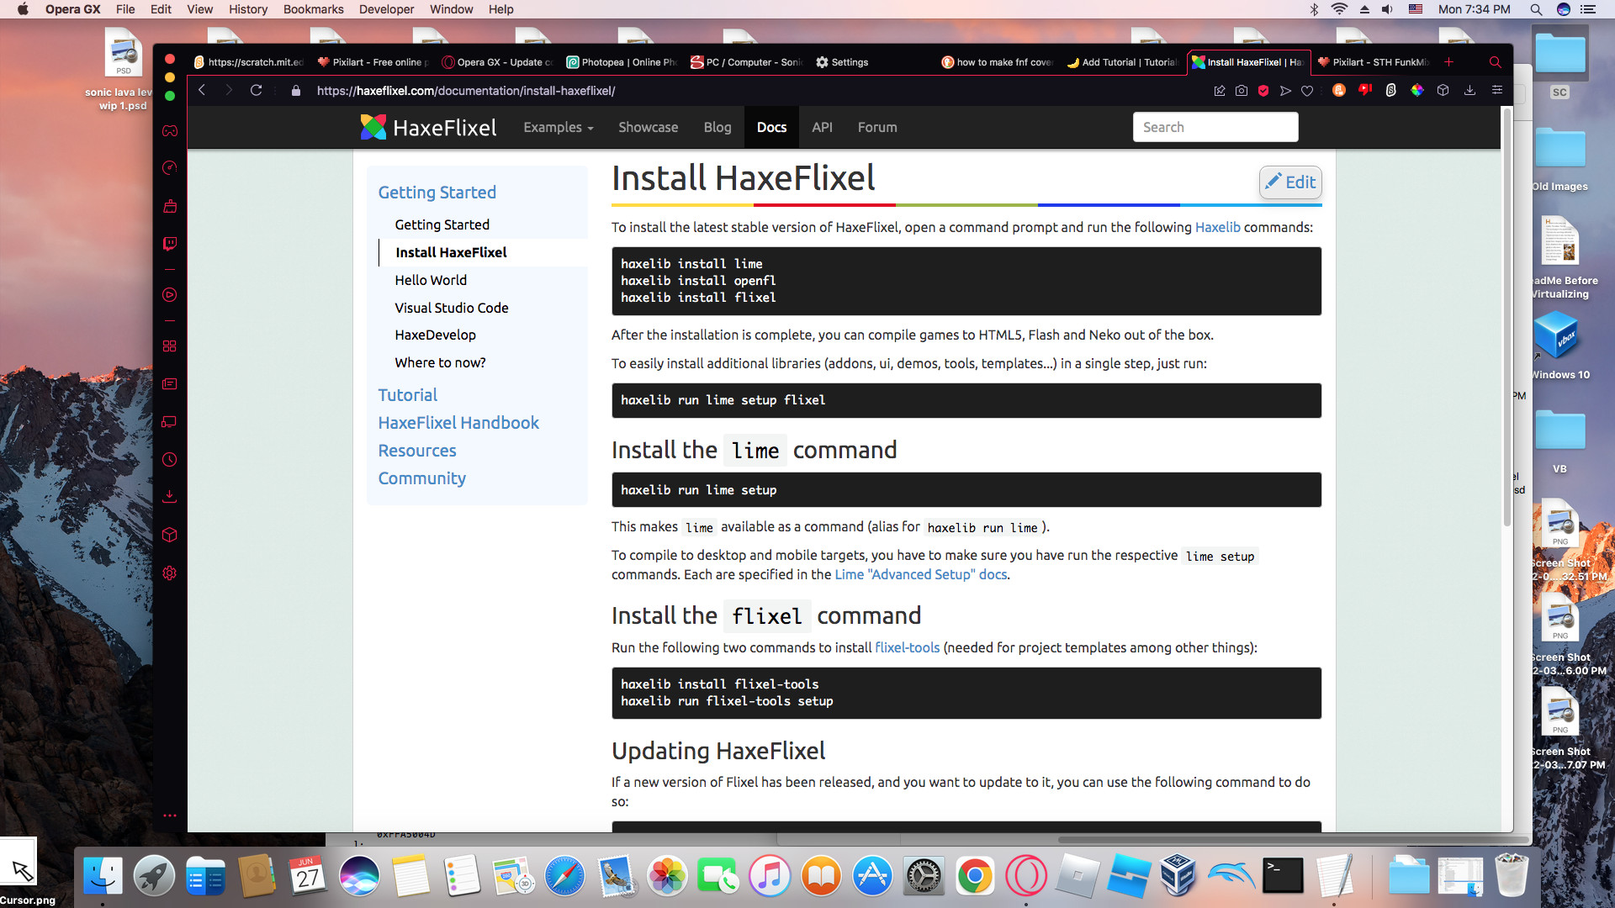Viewport: 1615px width, 908px height.
Task: Open the Easy Setup color wheel
Action: tap(1417, 90)
